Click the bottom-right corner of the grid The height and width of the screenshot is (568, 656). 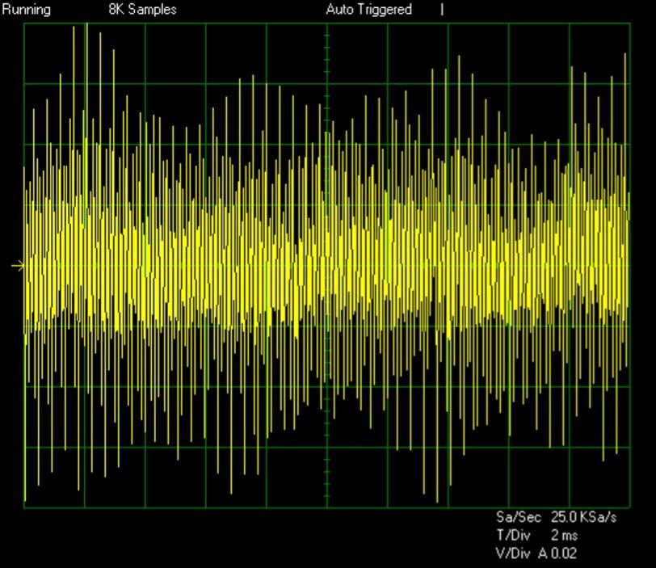pos(629,507)
